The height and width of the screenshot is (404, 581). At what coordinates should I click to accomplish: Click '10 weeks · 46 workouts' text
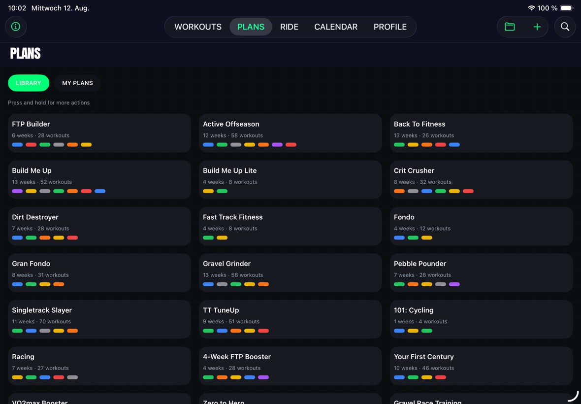(x=424, y=368)
